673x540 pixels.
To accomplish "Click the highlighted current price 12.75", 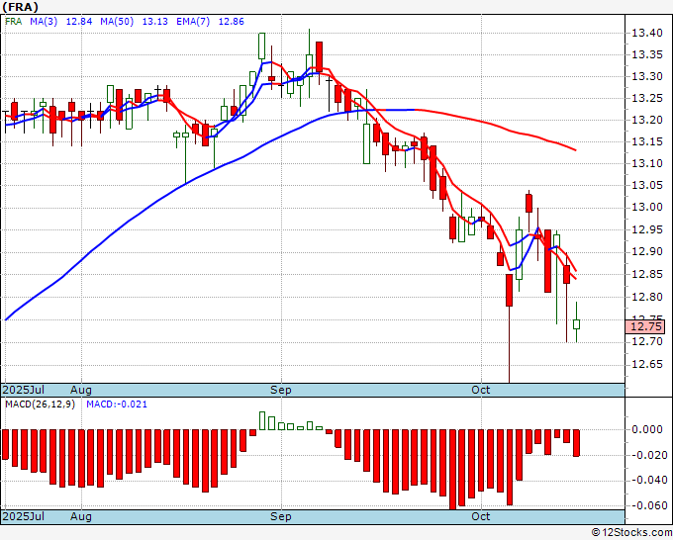I will (645, 326).
